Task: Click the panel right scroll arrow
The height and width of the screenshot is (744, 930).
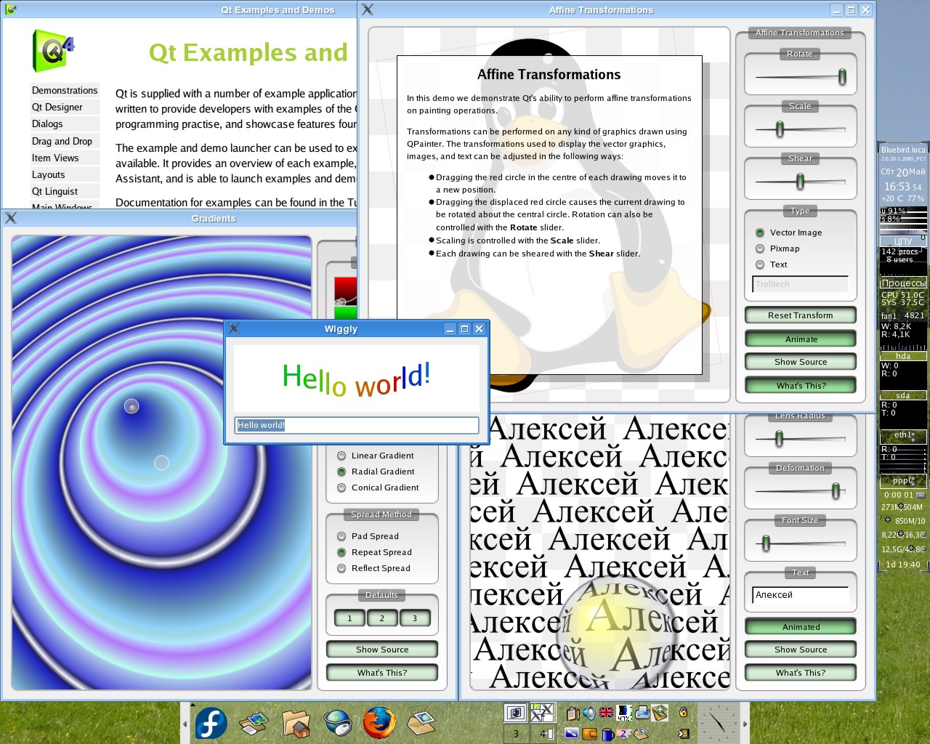Action: click(745, 724)
